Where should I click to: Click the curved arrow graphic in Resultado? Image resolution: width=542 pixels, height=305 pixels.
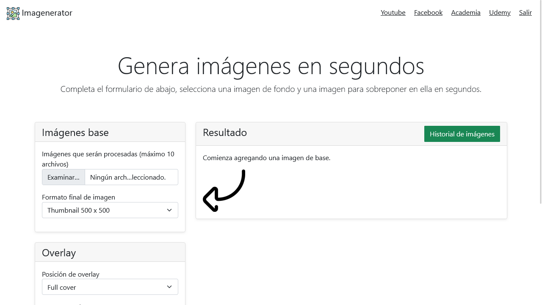224,191
